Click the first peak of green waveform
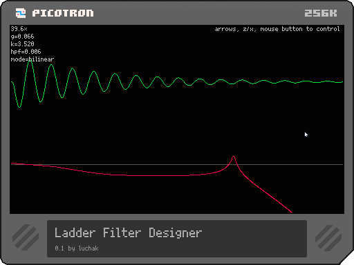 point(30,60)
